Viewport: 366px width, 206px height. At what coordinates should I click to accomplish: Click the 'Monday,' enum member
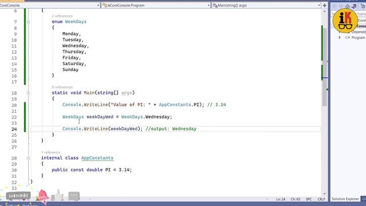coord(71,34)
